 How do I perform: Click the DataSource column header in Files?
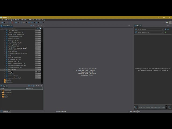[34, 88]
